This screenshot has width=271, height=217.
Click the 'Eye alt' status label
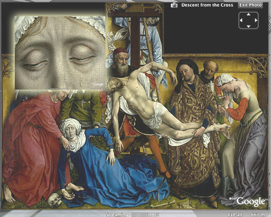point(235,215)
